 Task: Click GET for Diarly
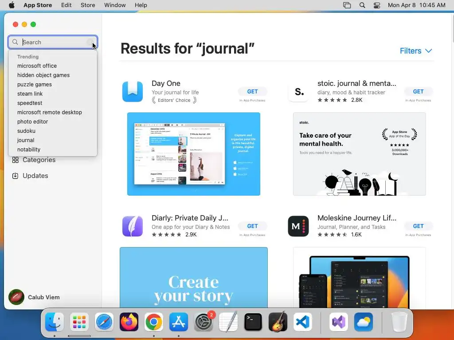tap(252, 226)
